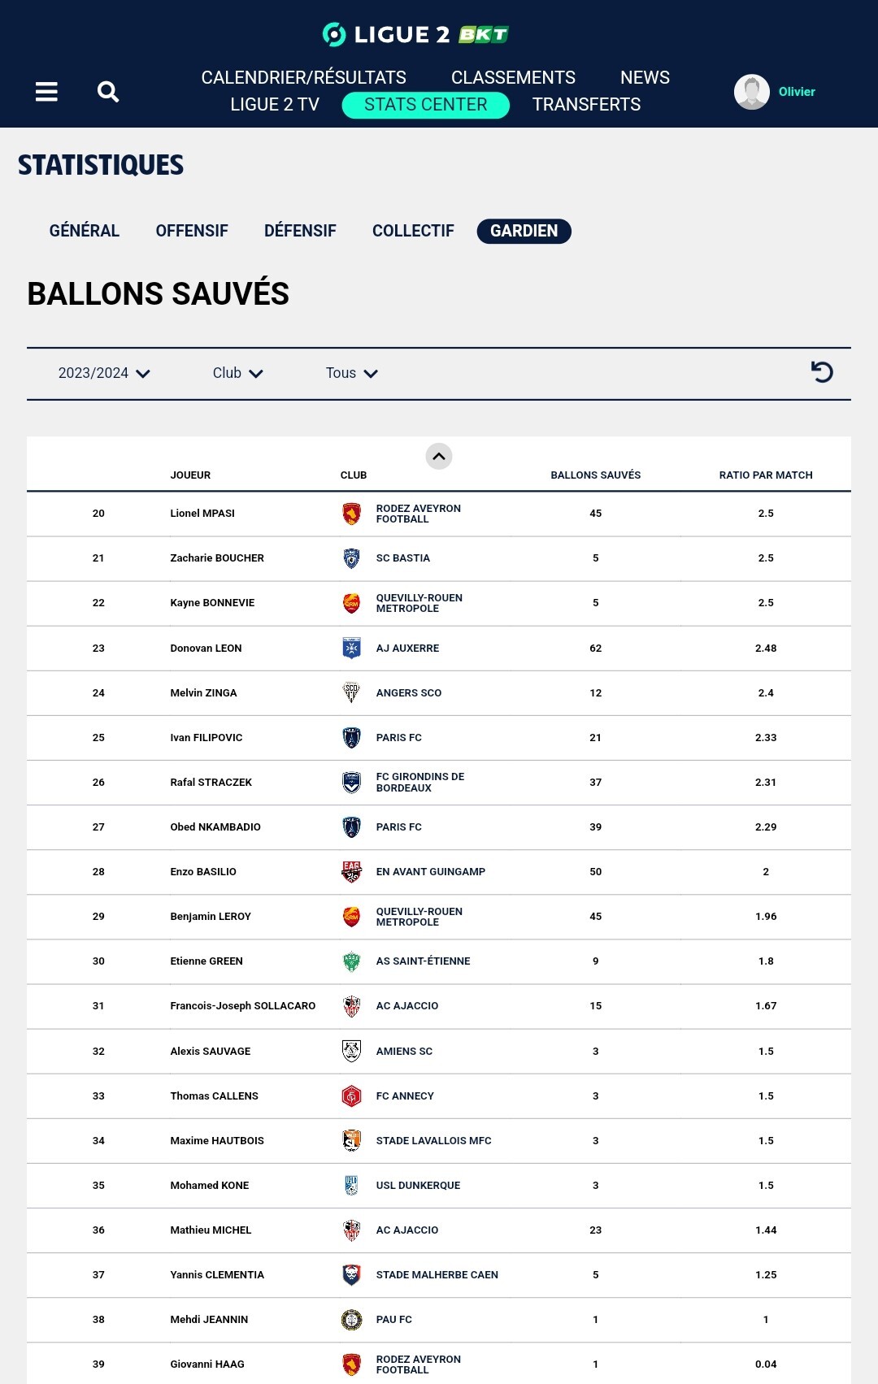
Task: Click the search magnifier icon
Action: pos(108,92)
